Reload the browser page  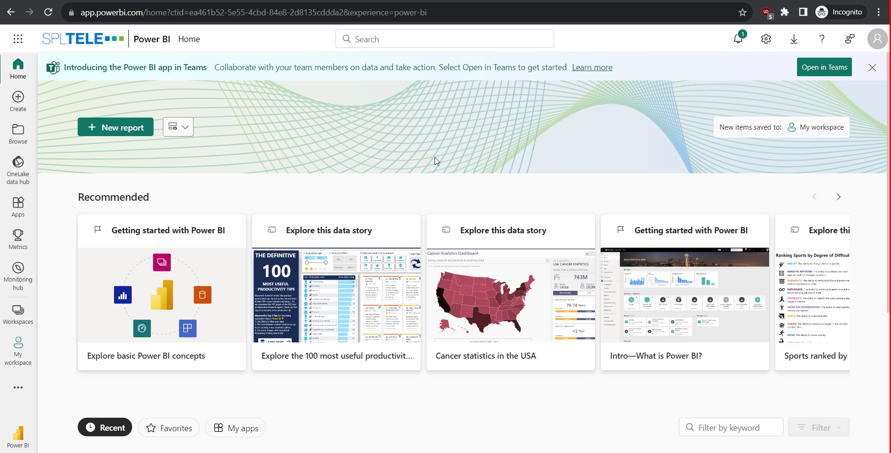coord(48,12)
